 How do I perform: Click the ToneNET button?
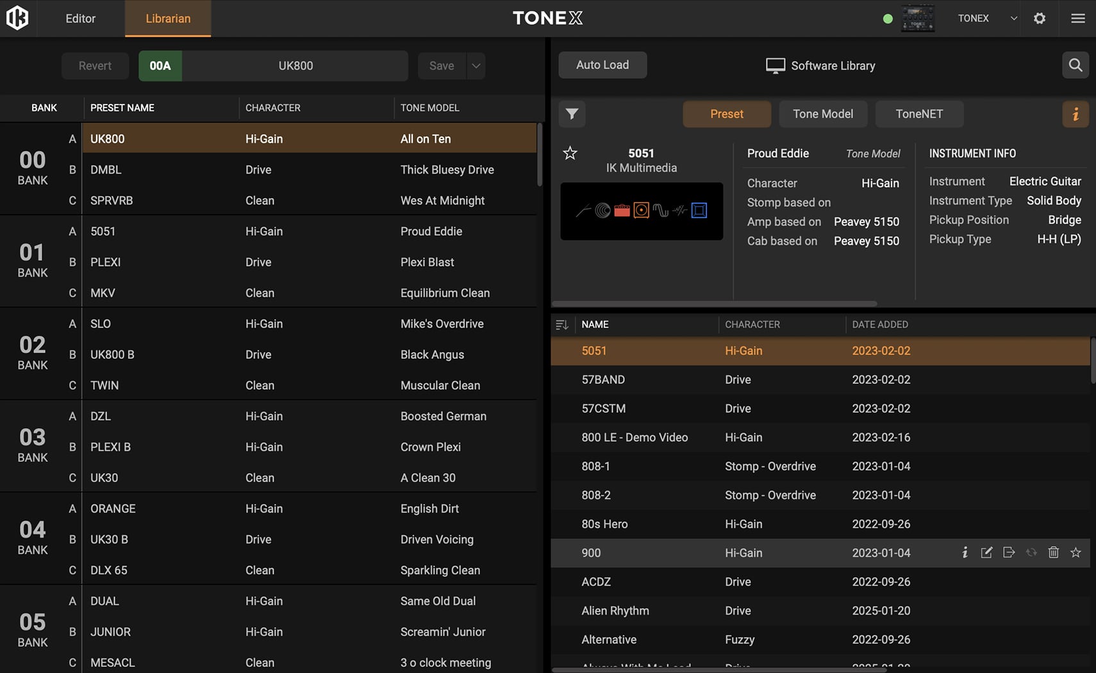coord(918,114)
